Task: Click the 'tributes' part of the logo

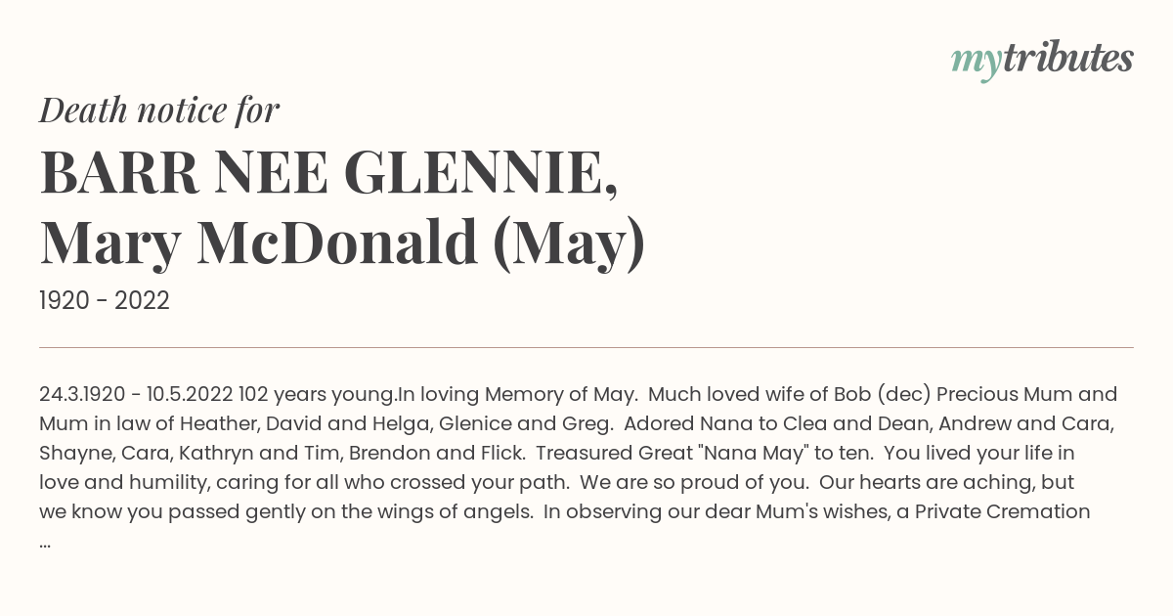Action: click(1068, 58)
